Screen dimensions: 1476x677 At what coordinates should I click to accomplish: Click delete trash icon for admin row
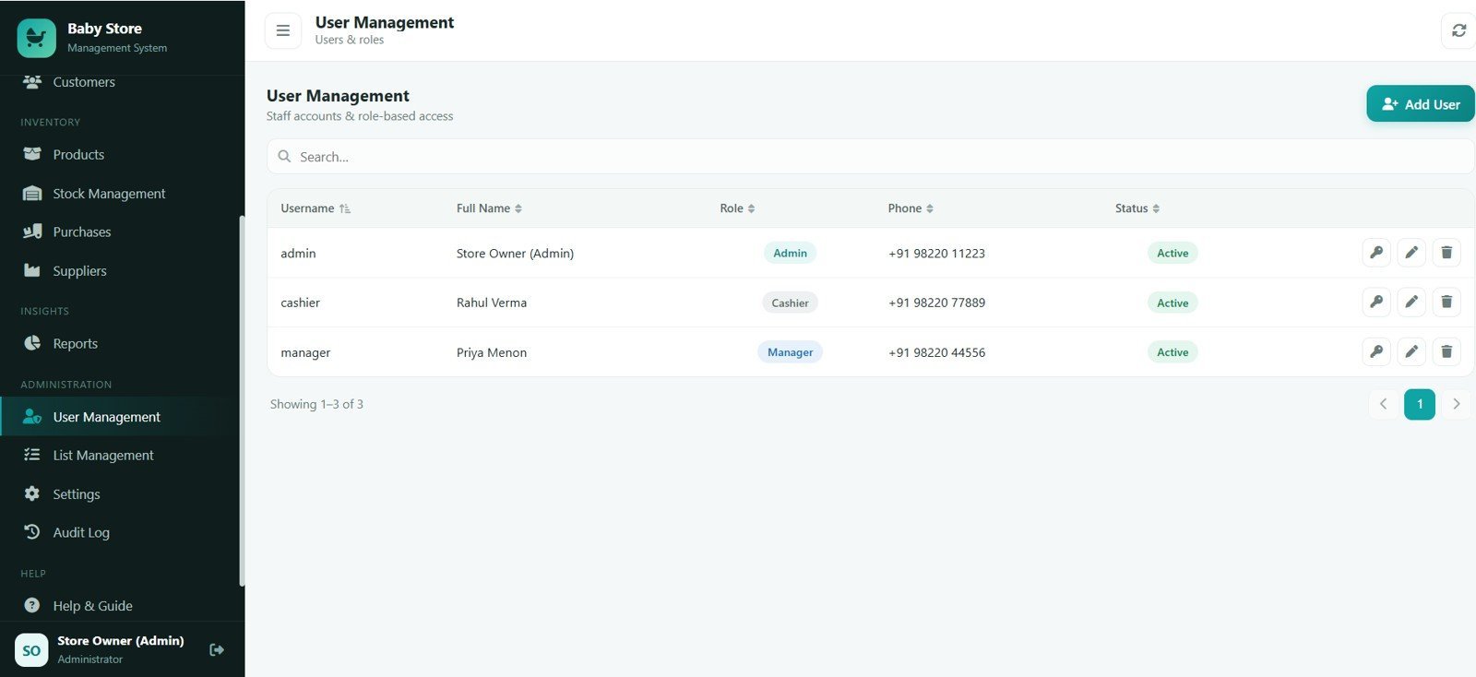(1446, 253)
